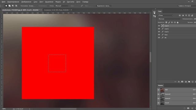Load channel as selection dotted circle icon
The height and width of the screenshot is (110, 196).
pos(185,108)
